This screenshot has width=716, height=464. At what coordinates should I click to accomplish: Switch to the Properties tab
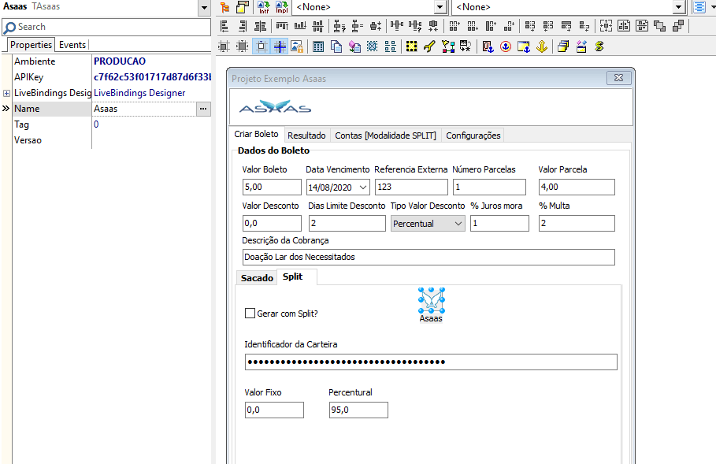pyautogui.click(x=31, y=45)
